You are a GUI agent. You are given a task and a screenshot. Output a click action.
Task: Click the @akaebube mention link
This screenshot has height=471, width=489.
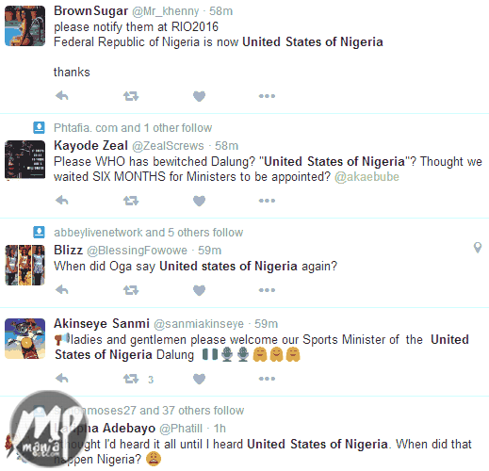click(x=367, y=177)
